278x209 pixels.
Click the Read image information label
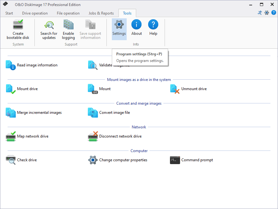click(37, 65)
